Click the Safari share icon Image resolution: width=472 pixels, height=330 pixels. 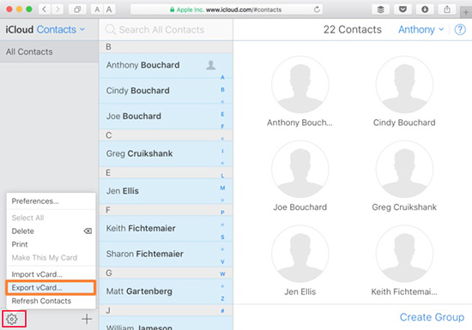pyautogui.click(x=447, y=9)
